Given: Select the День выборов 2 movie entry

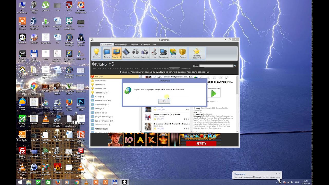Looking at the screenshot, I should (x=166, y=117).
